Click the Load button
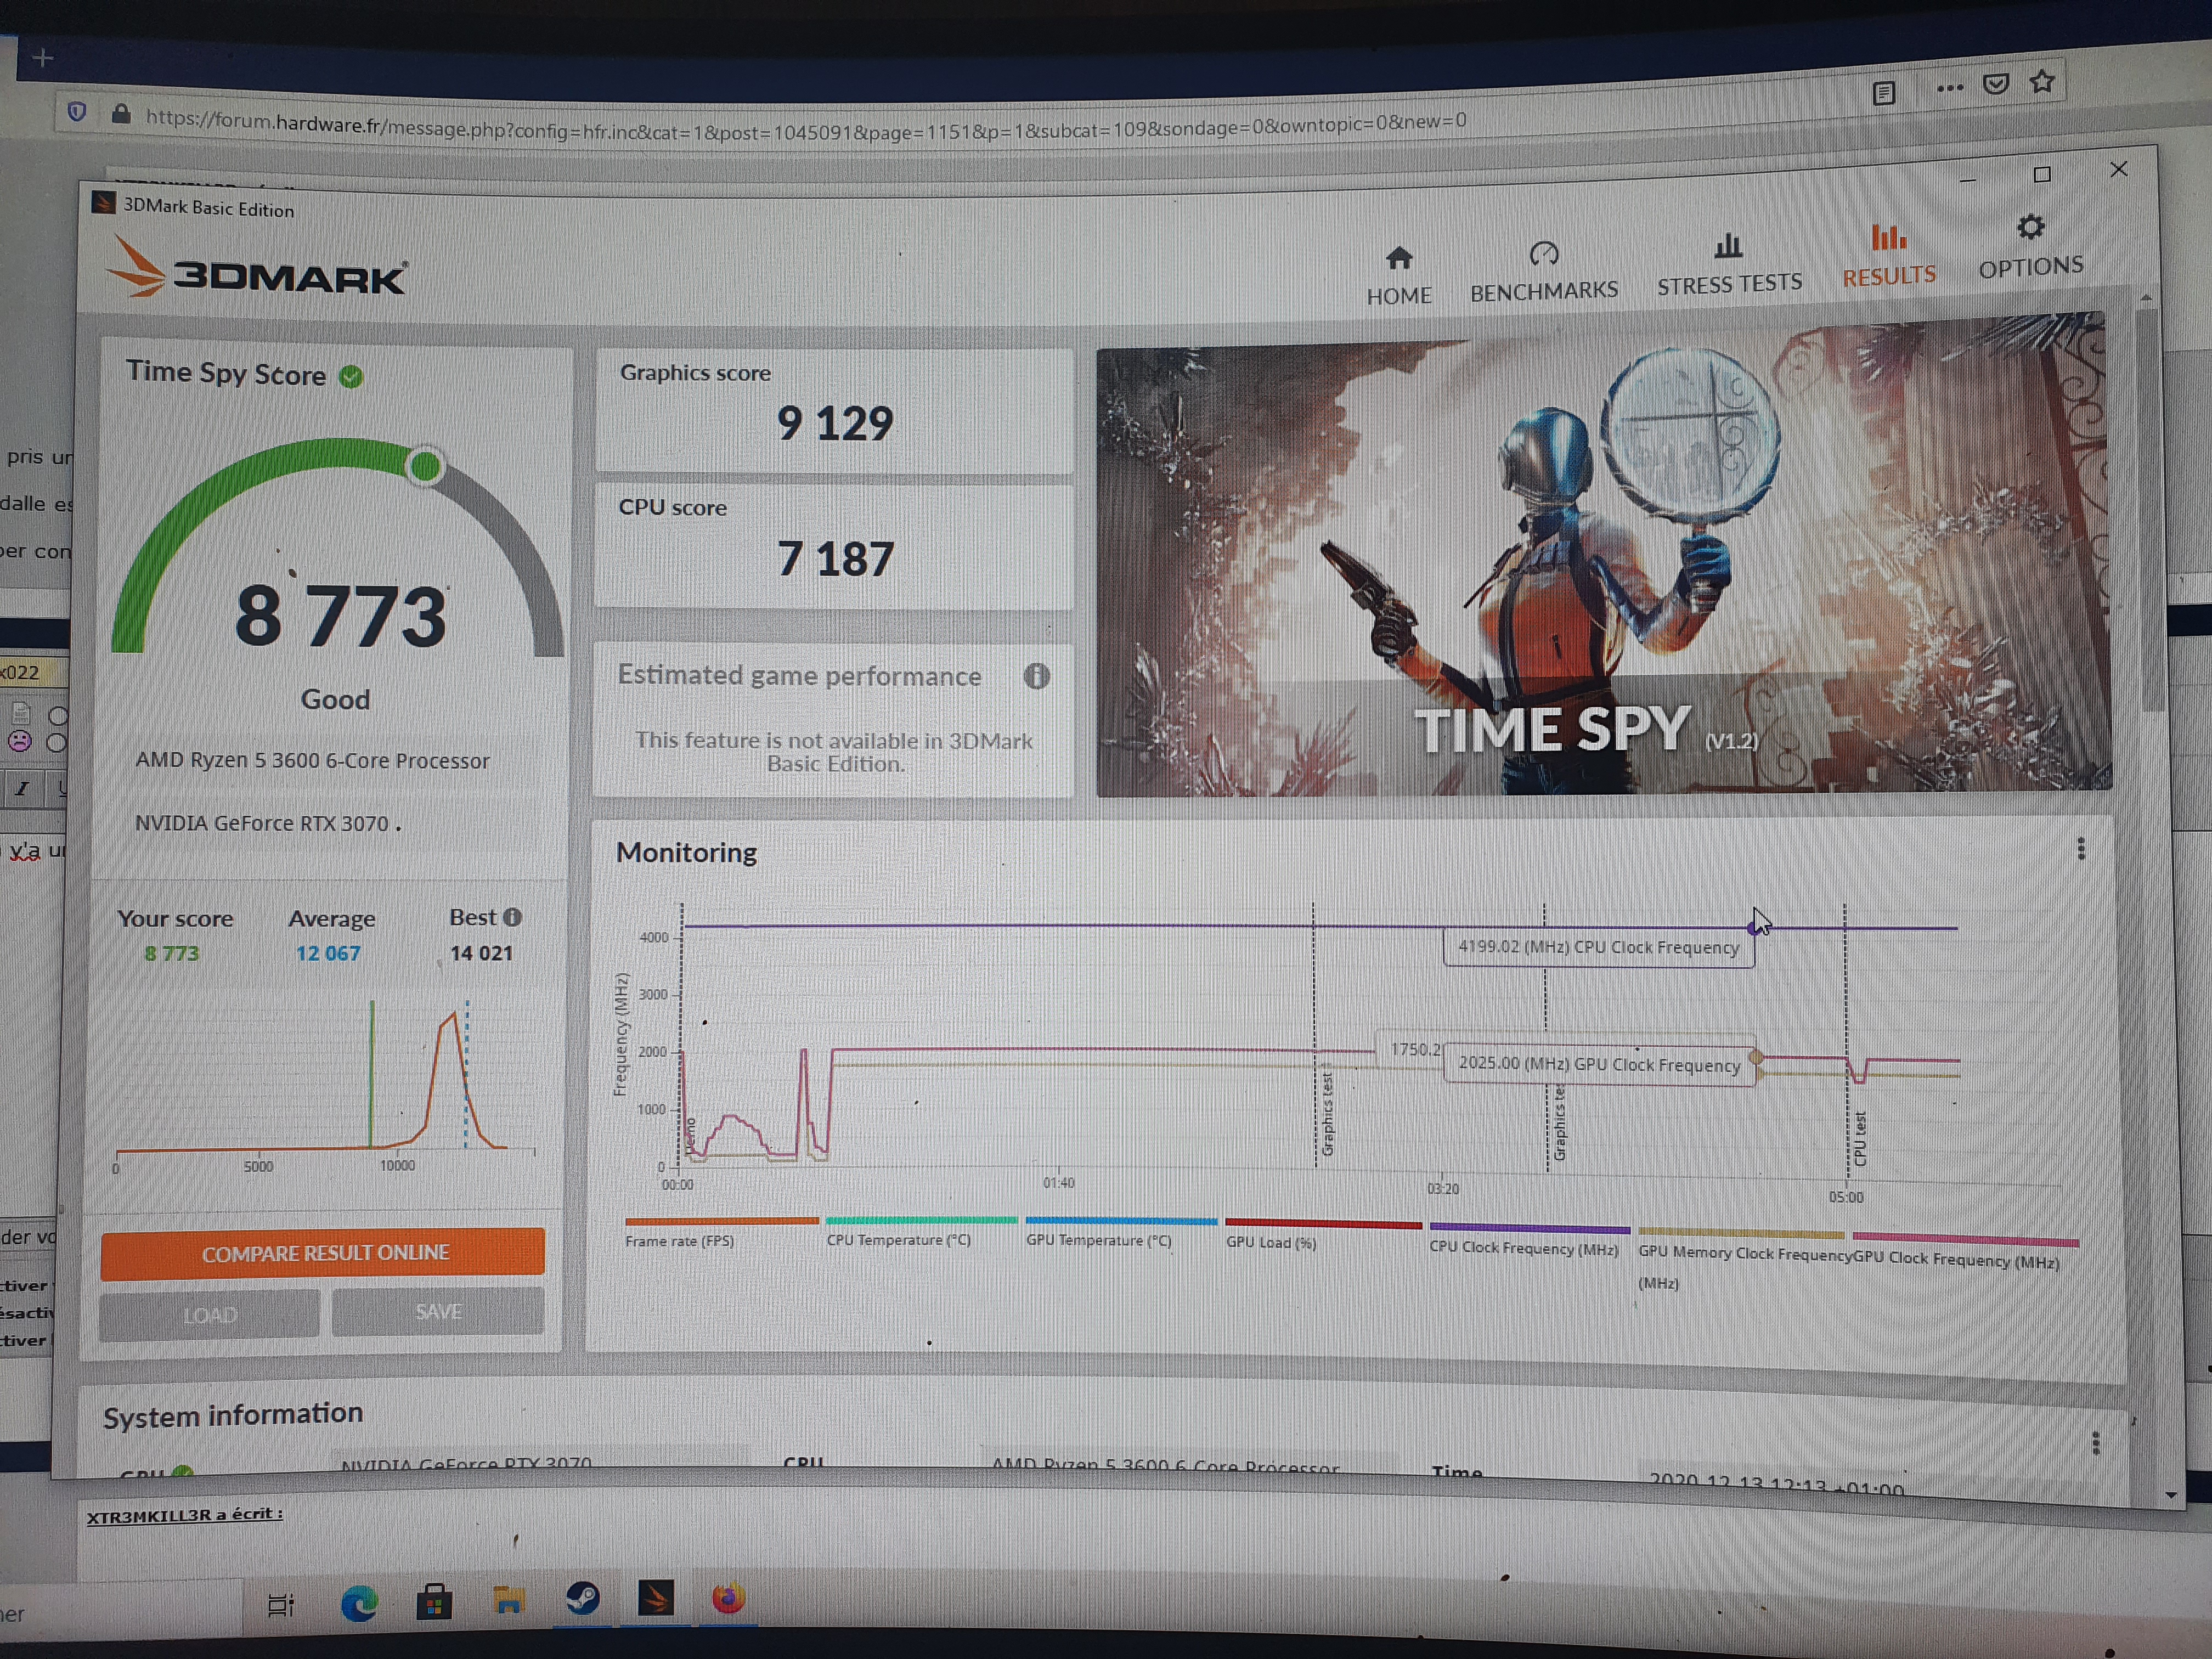Viewport: 2212px width, 1659px height. tap(210, 1314)
